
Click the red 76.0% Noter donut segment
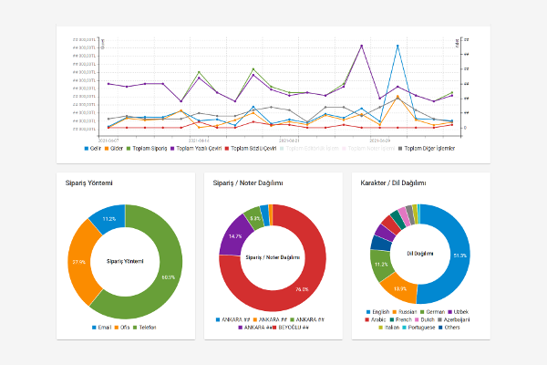pos(302,289)
